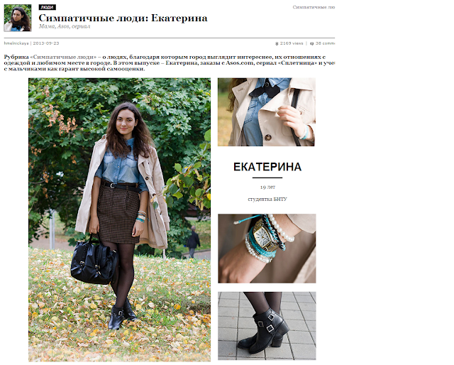454x365 pixels.
Task: Open the black buckle boots photo
Action: [267, 326]
